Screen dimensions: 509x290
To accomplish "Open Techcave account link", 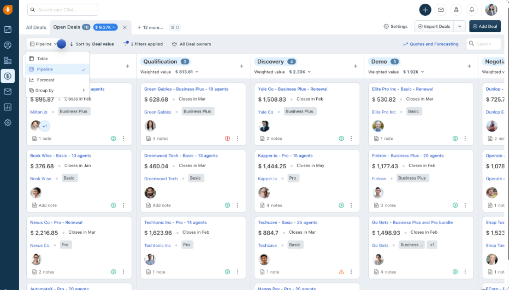I will pyautogui.click(x=268, y=246).
